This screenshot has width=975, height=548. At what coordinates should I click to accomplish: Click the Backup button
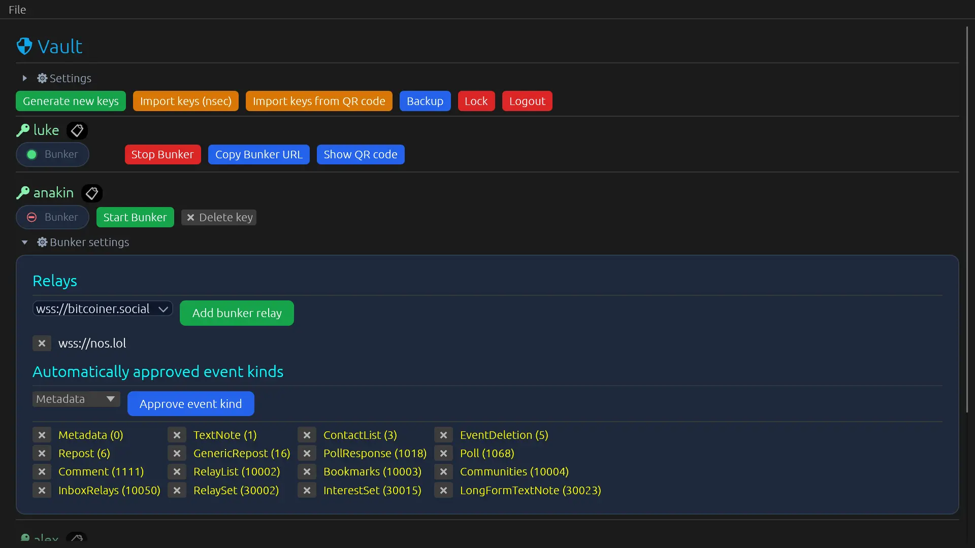point(425,101)
